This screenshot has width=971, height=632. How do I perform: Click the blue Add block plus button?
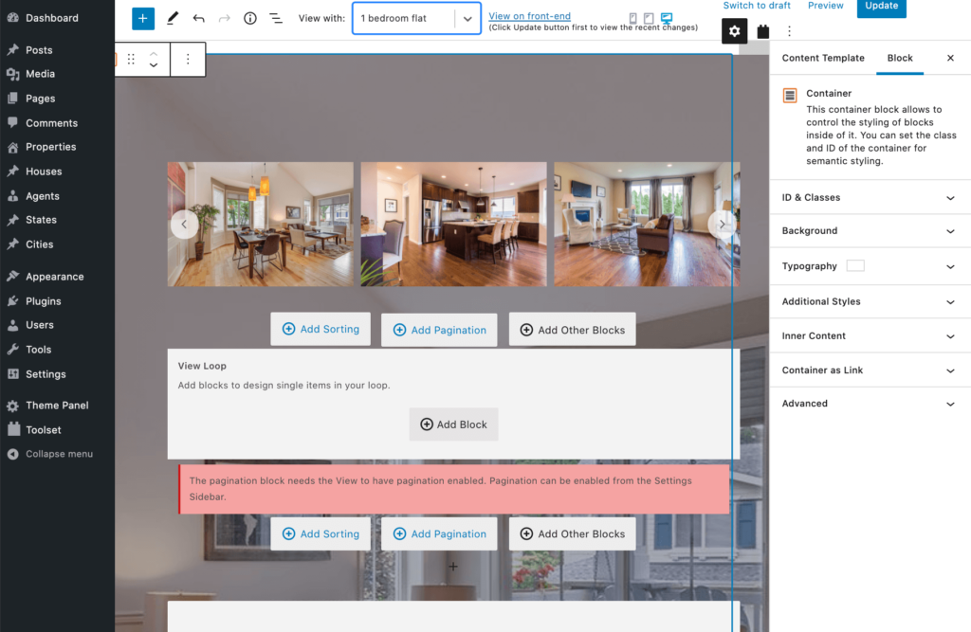(x=143, y=19)
